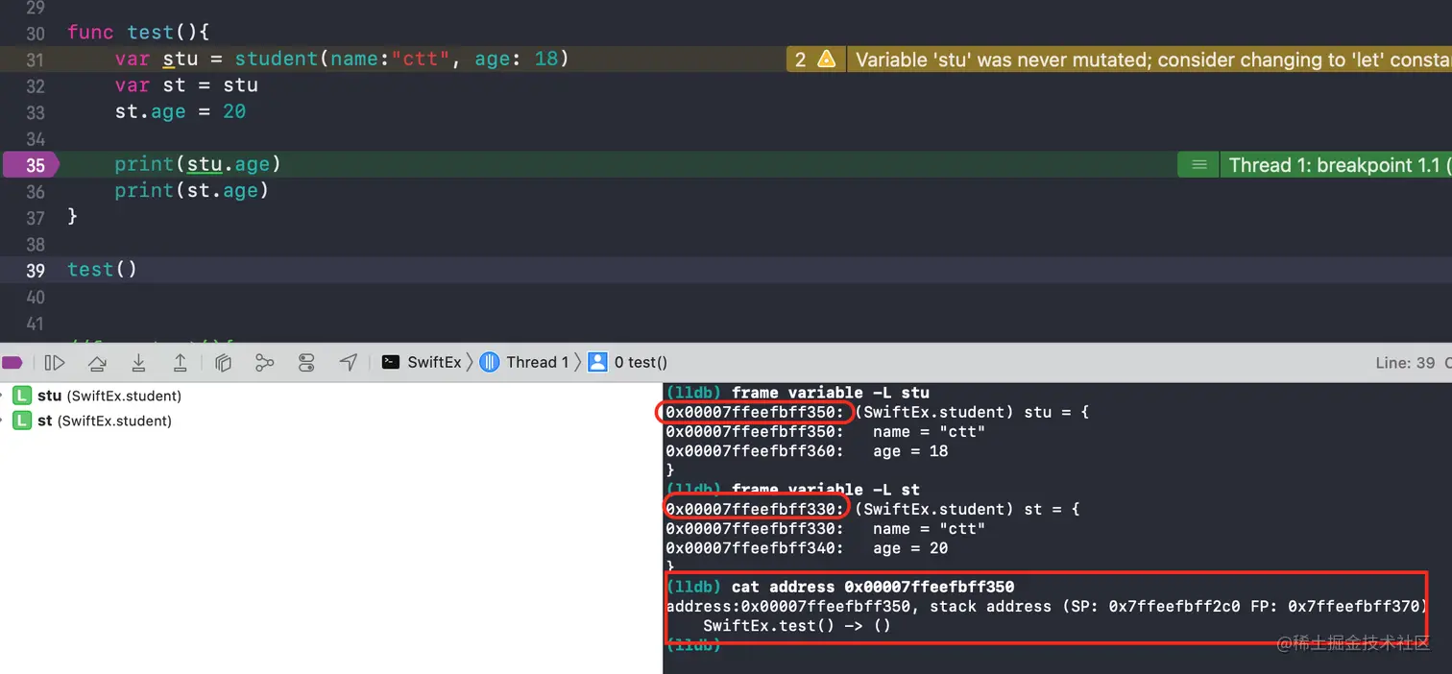The image size is (1452, 674).
Task: Select the st (SwiftEx.student) variable row
Action: 331,421
